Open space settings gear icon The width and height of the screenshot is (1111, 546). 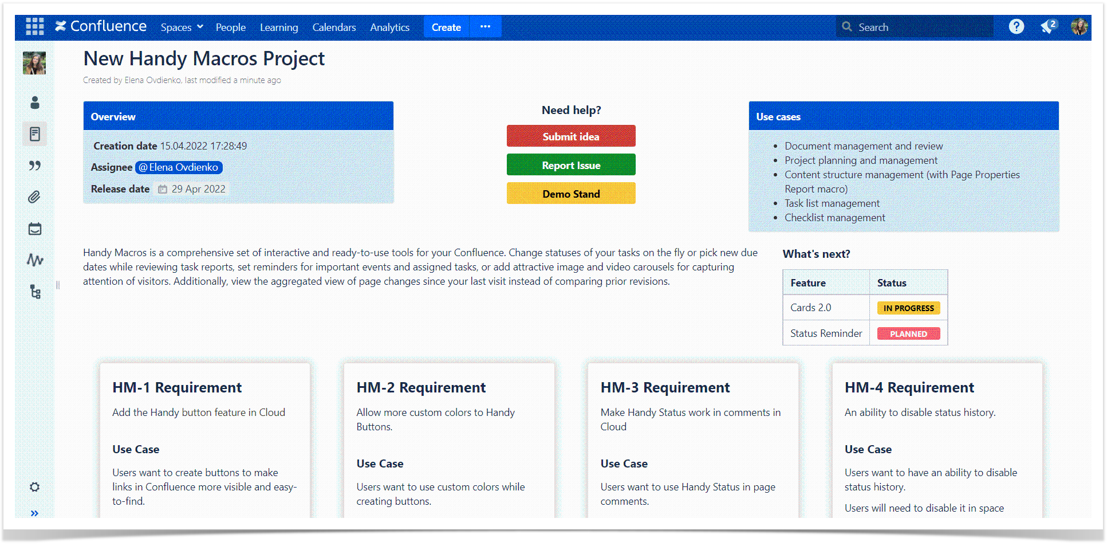pos(35,487)
